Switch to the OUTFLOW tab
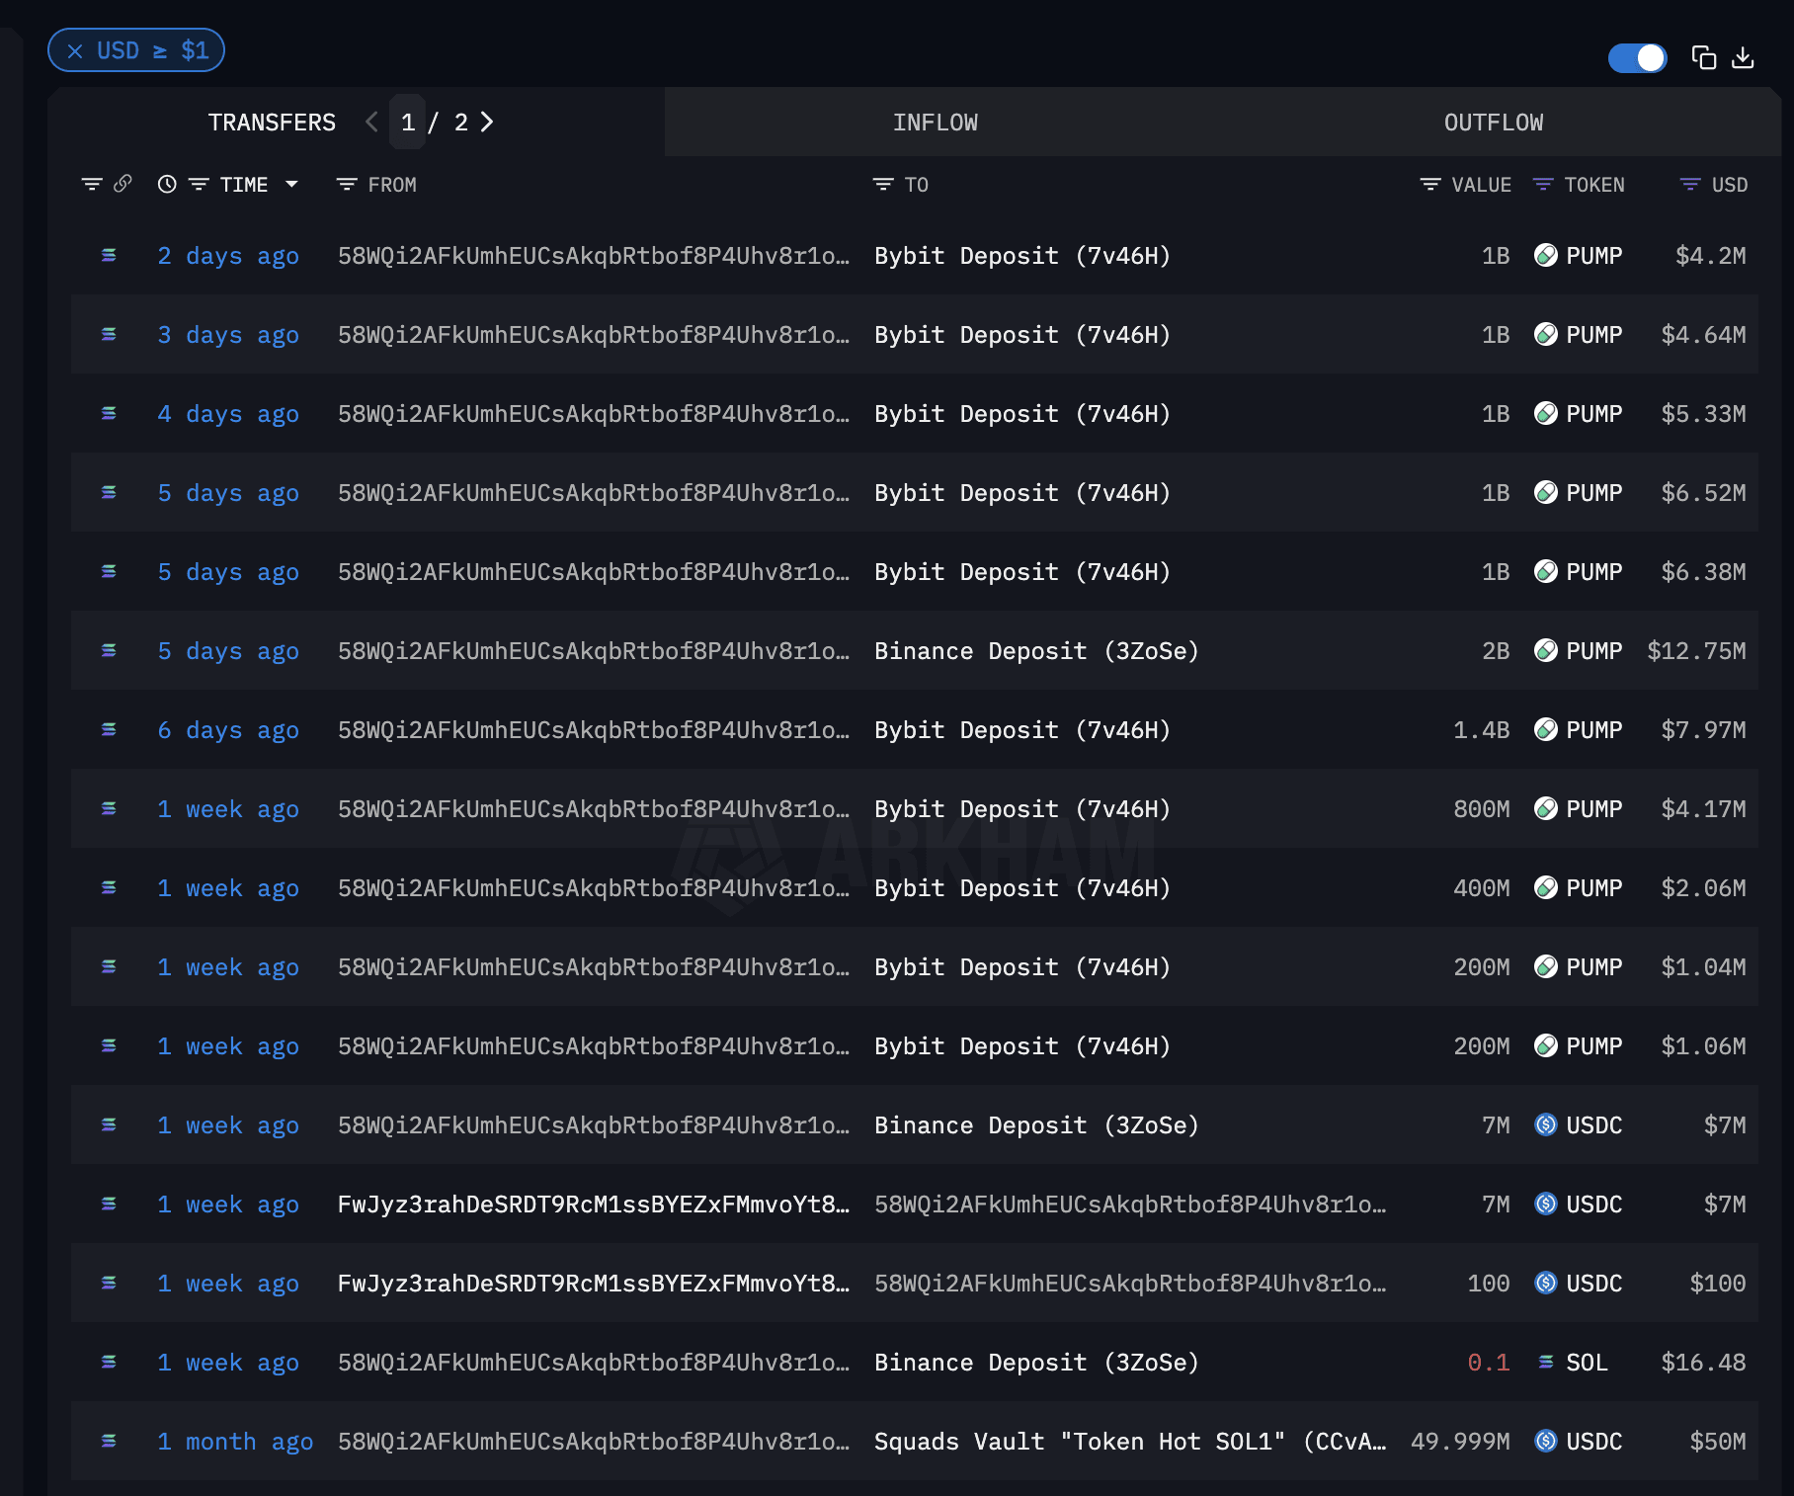Screen dimensions: 1794x1496 point(1493,123)
